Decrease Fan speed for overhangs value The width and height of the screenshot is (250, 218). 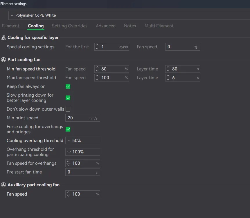68,165
